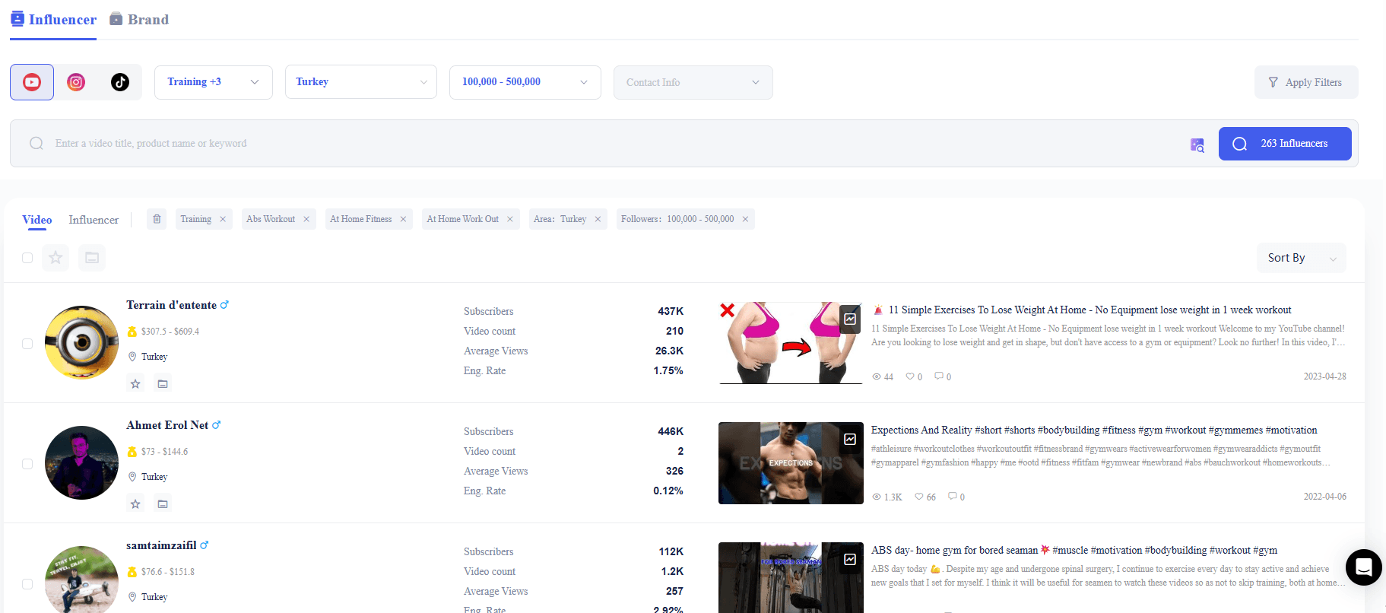Select the YouTube platform icon
The image size is (1386, 613).
tap(32, 82)
